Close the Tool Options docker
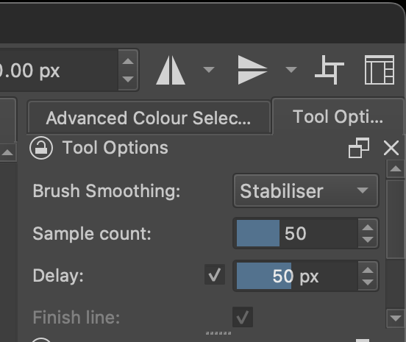 pos(391,148)
